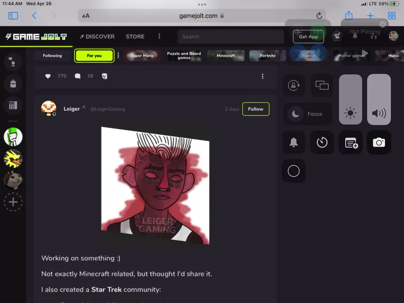Open the yellow bird community icon
This screenshot has width=404, height=303.
pyautogui.click(x=13, y=158)
